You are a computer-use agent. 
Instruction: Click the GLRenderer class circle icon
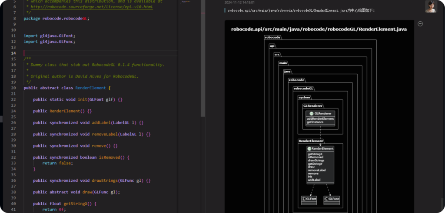tap(312, 113)
